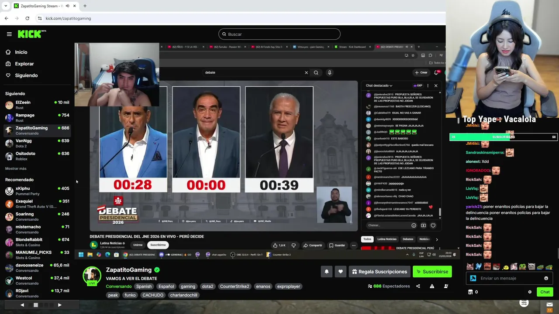The width and height of the screenshot is (559, 314).
Task: Click the play arrow at bottom left
Action: 59,305
